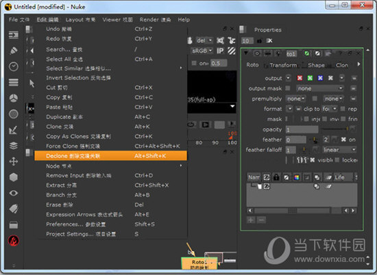Open the viewer del dropdown
Viewport: 377px width, 275px height.
204,40
